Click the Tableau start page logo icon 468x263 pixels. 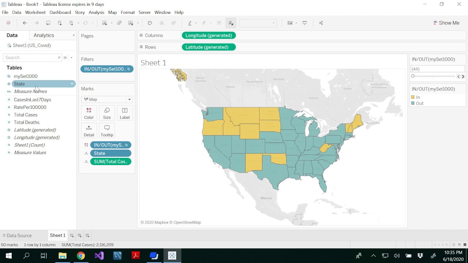[x=8, y=23]
